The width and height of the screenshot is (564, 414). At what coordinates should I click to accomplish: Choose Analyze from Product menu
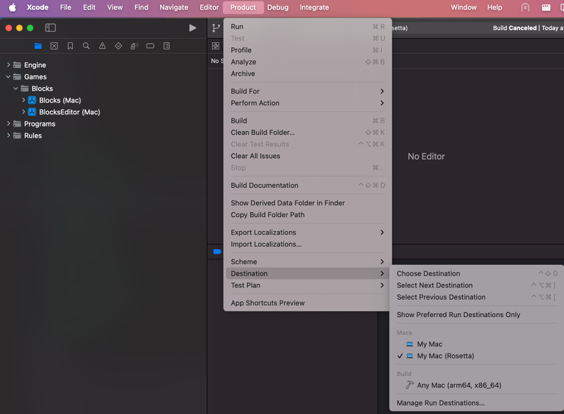tap(307, 62)
